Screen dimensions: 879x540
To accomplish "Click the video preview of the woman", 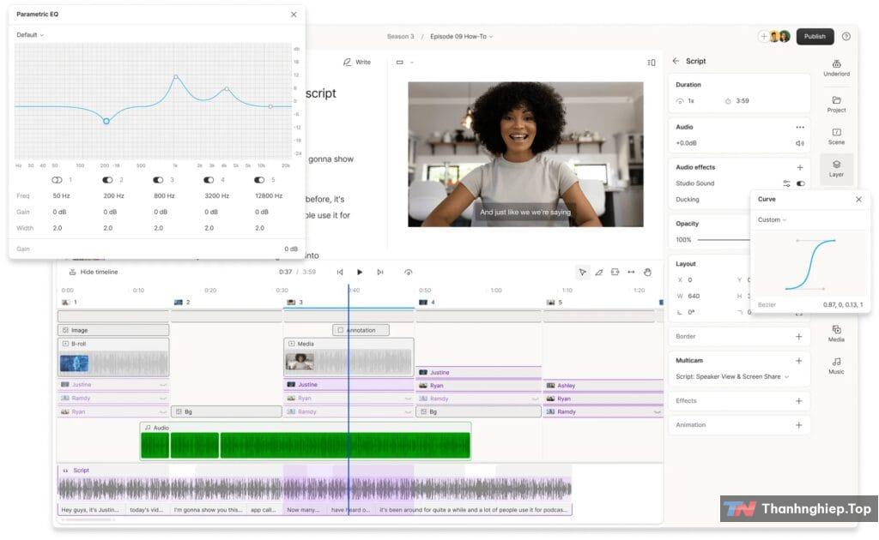I will pos(525,154).
